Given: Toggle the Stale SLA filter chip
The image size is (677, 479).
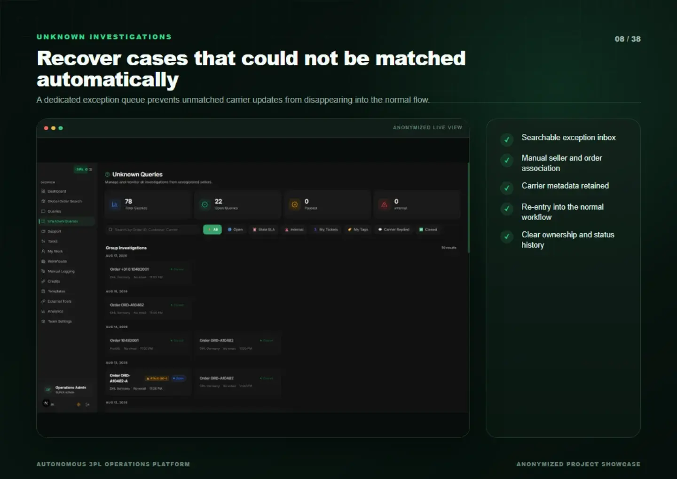Looking at the screenshot, I should click(x=264, y=230).
